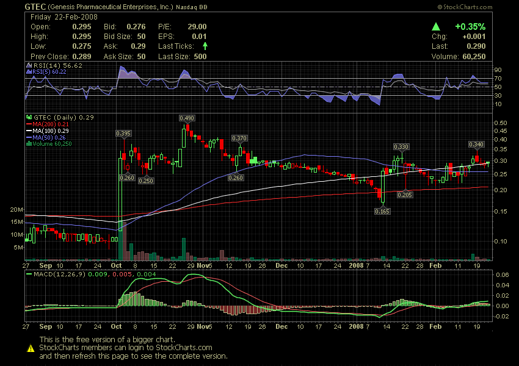
Task: Click the 0.340 price marker
Action: (476, 145)
